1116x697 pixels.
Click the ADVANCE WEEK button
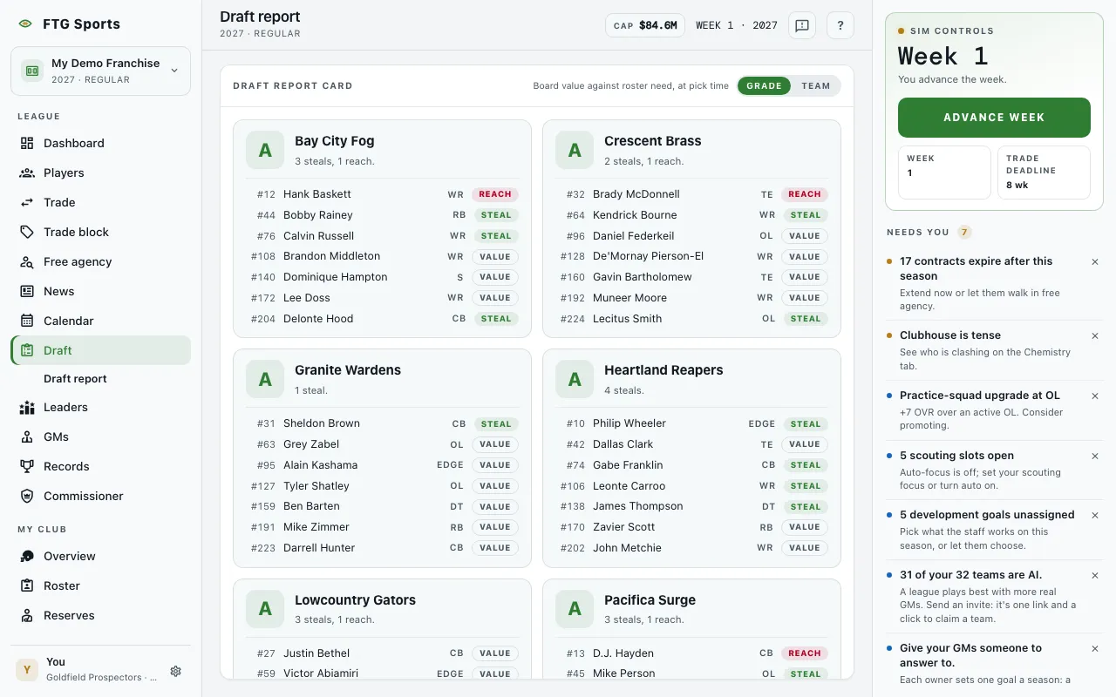(994, 118)
